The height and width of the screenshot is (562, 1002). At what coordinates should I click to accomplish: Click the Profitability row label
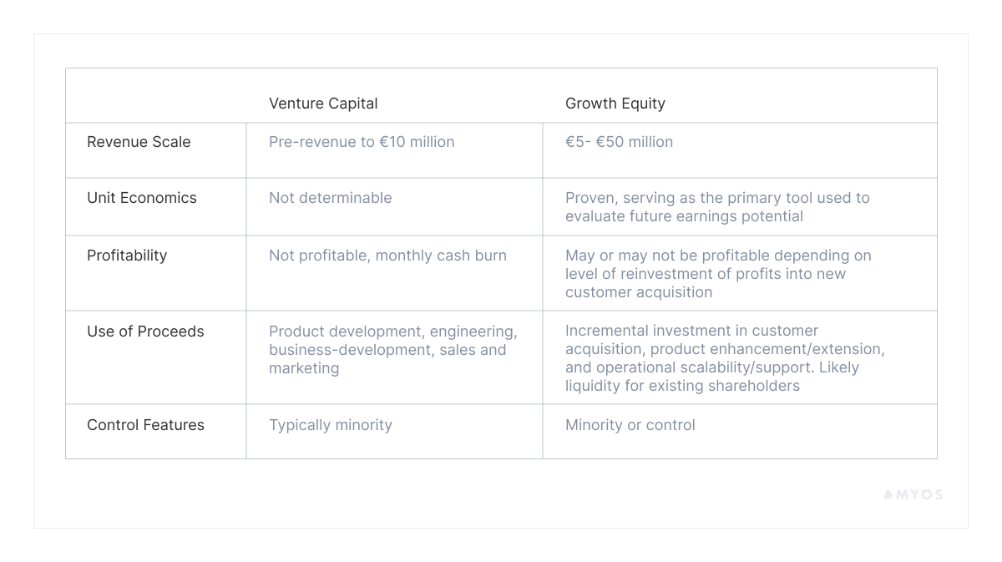[127, 256]
